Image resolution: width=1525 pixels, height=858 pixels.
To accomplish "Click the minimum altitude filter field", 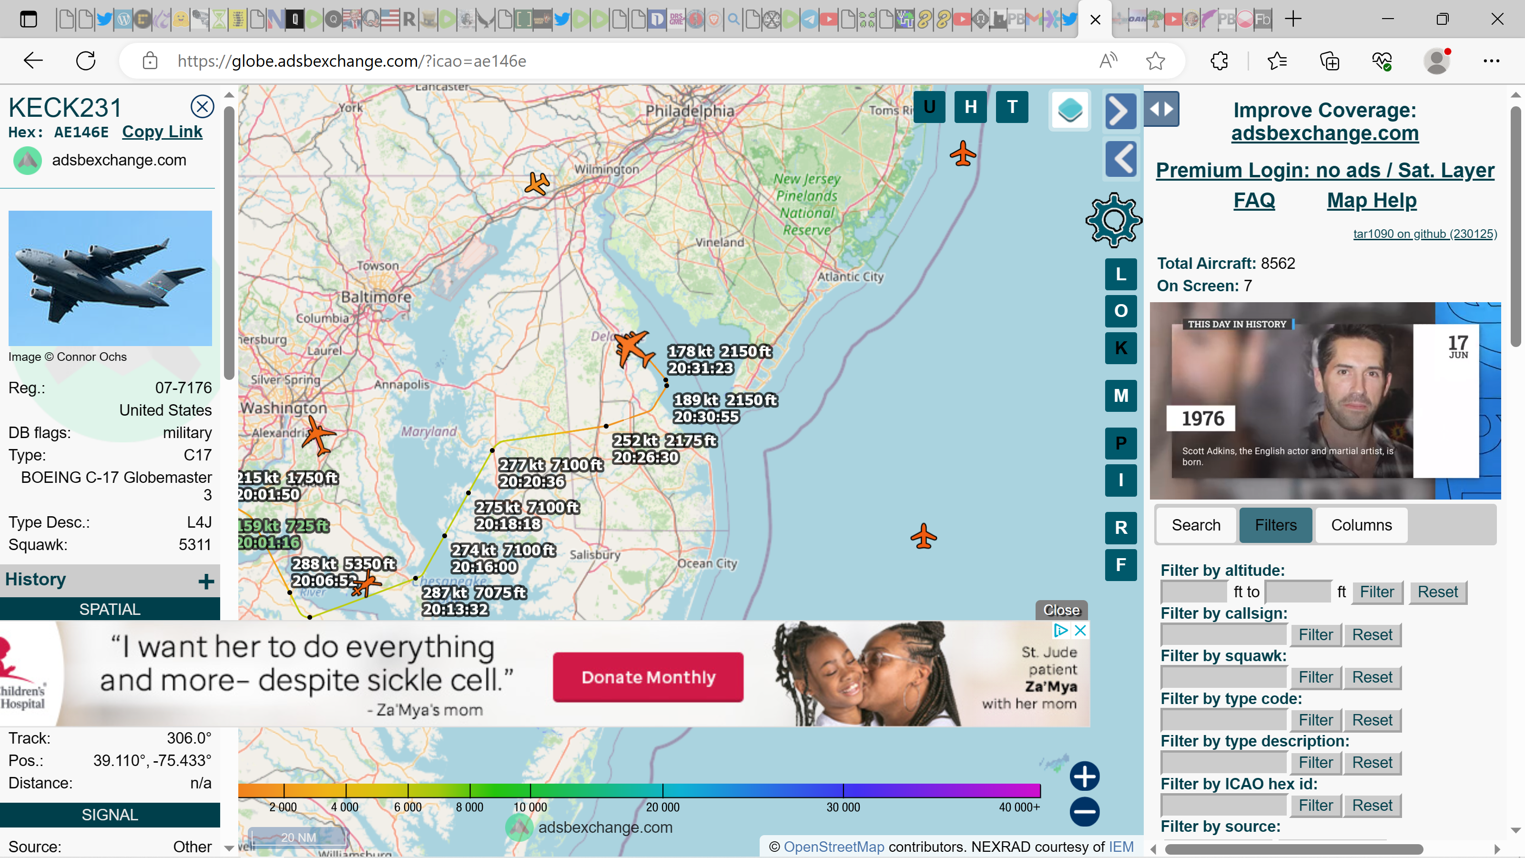I will click(1194, 592).
